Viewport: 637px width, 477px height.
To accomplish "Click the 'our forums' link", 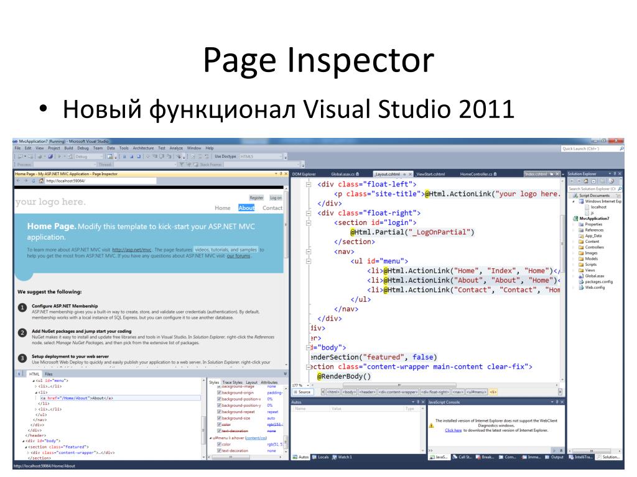I will (238, 256).
